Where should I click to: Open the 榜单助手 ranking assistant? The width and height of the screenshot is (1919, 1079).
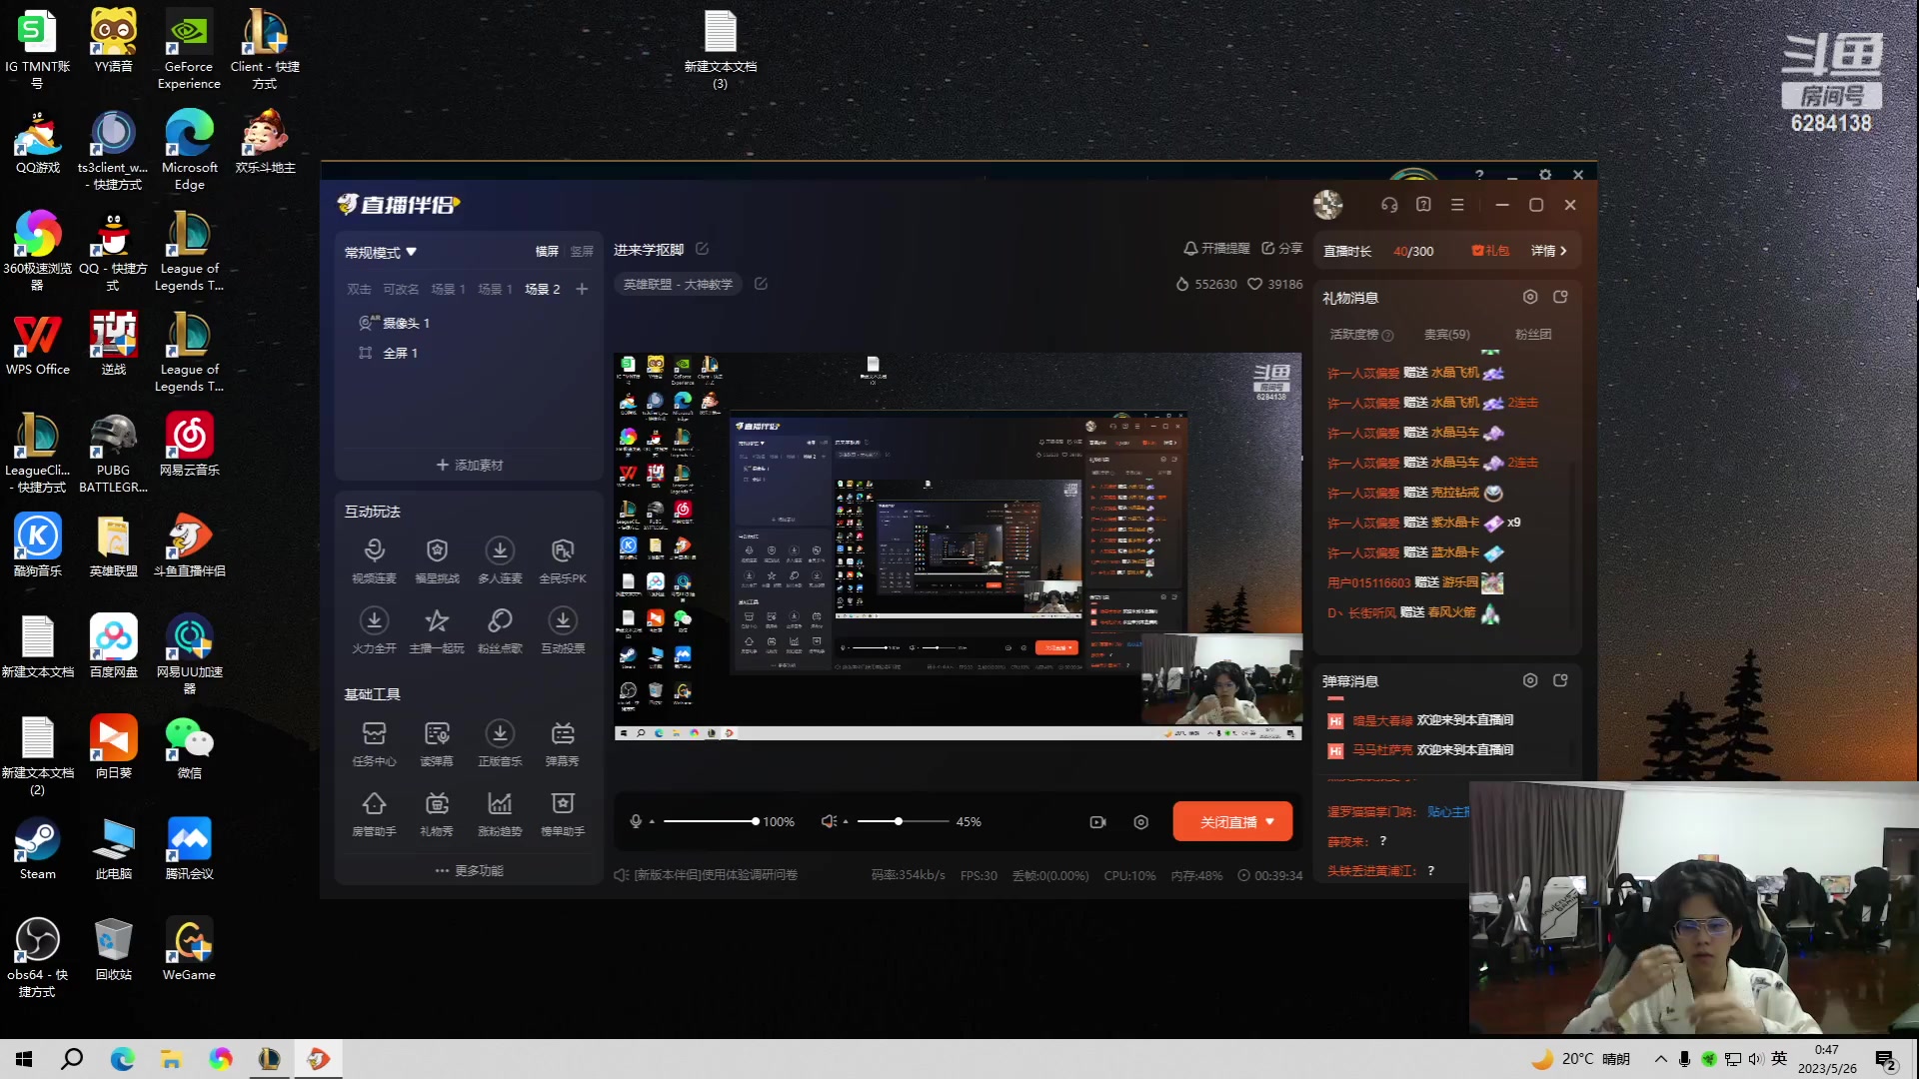tap(563, 813)
